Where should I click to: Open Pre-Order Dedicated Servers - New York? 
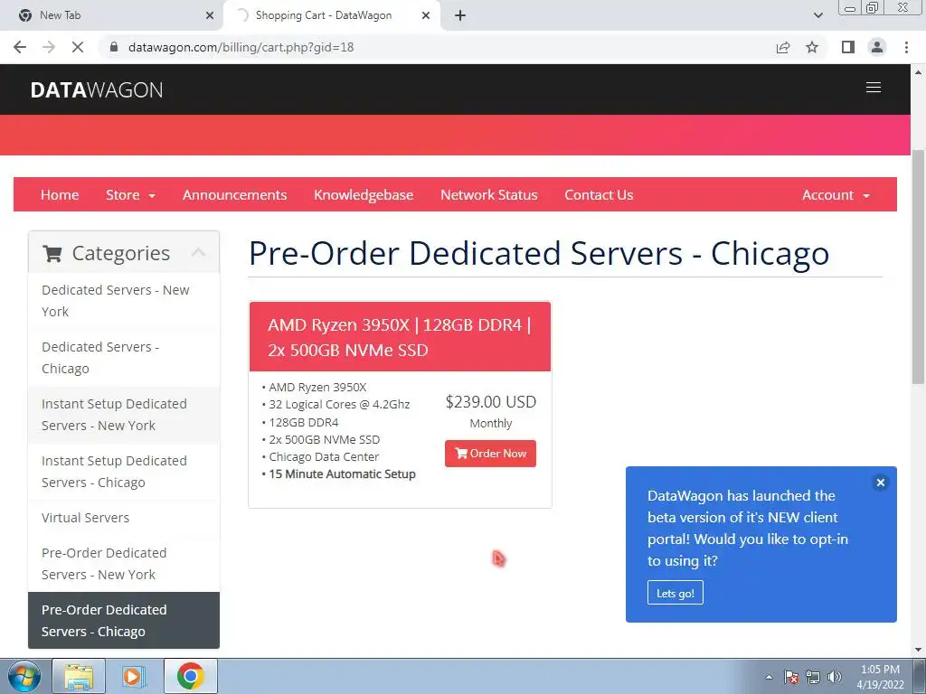coord(123,564)
